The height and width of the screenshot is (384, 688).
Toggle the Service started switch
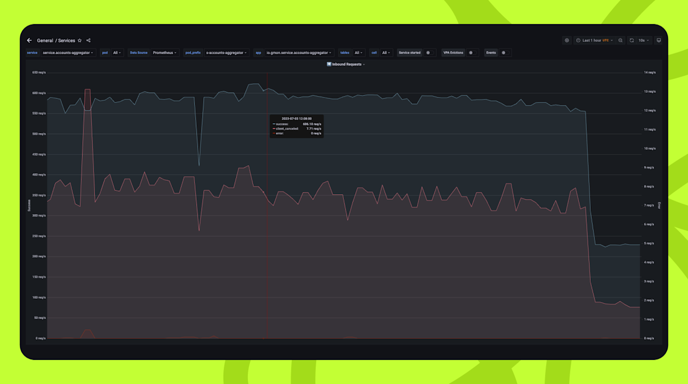click(429, 53)
